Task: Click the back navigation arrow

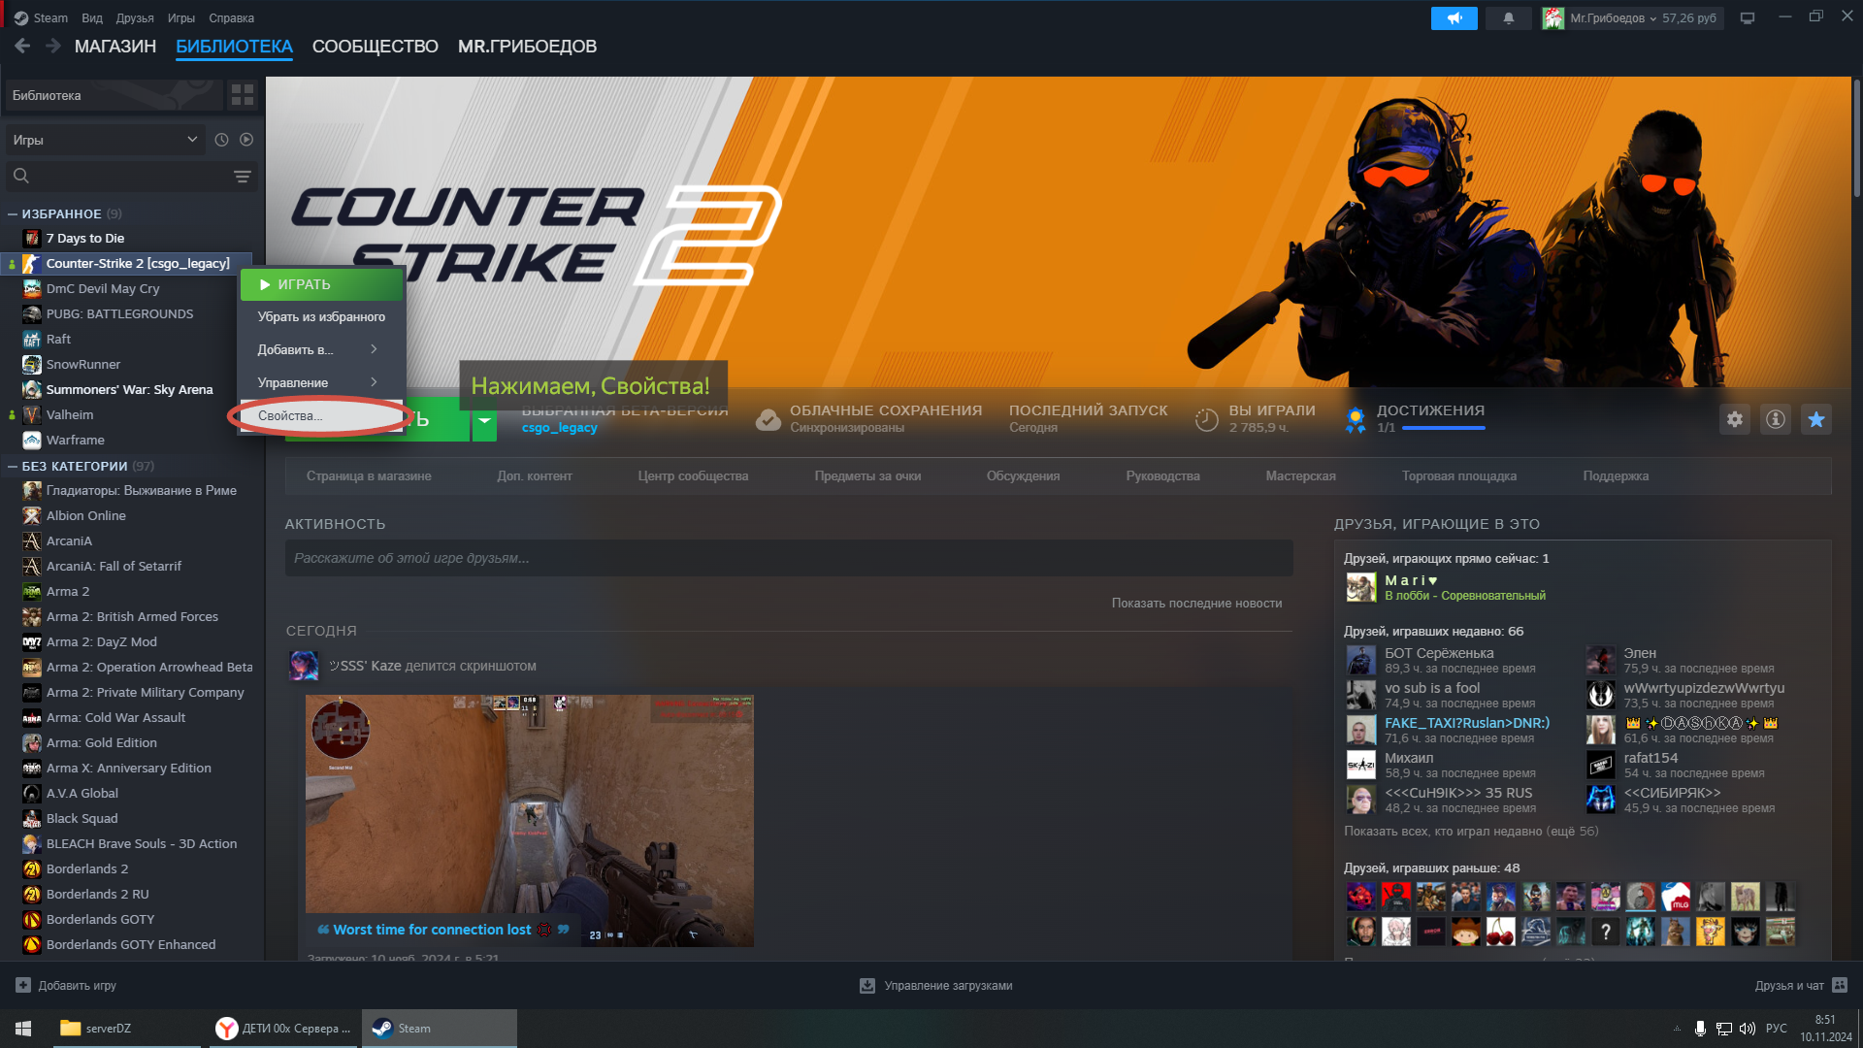Action: (22, 47)
